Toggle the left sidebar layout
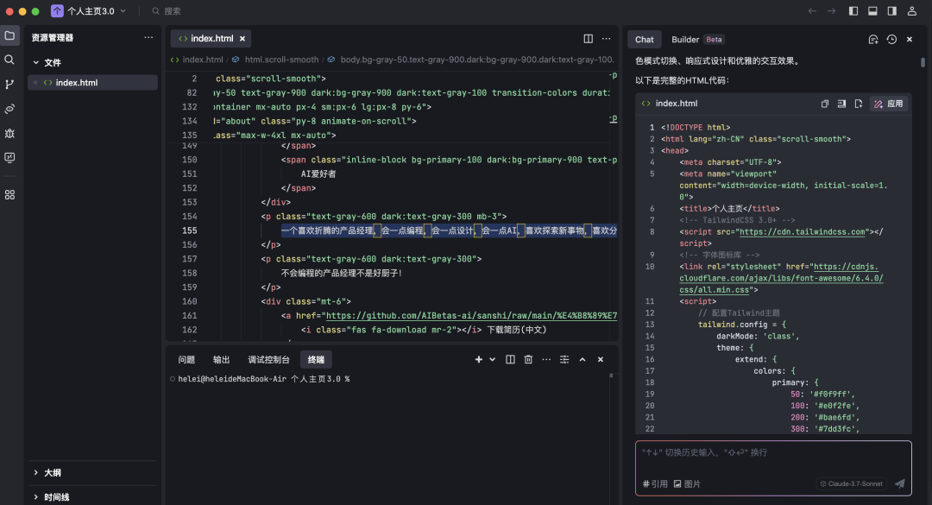Image resolution: width=932 pixels, height=505 pixels. click(x=853, y=10)
